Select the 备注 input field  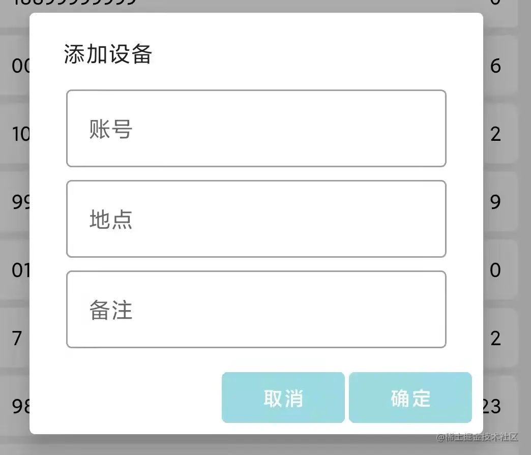[x=256, y=310]
